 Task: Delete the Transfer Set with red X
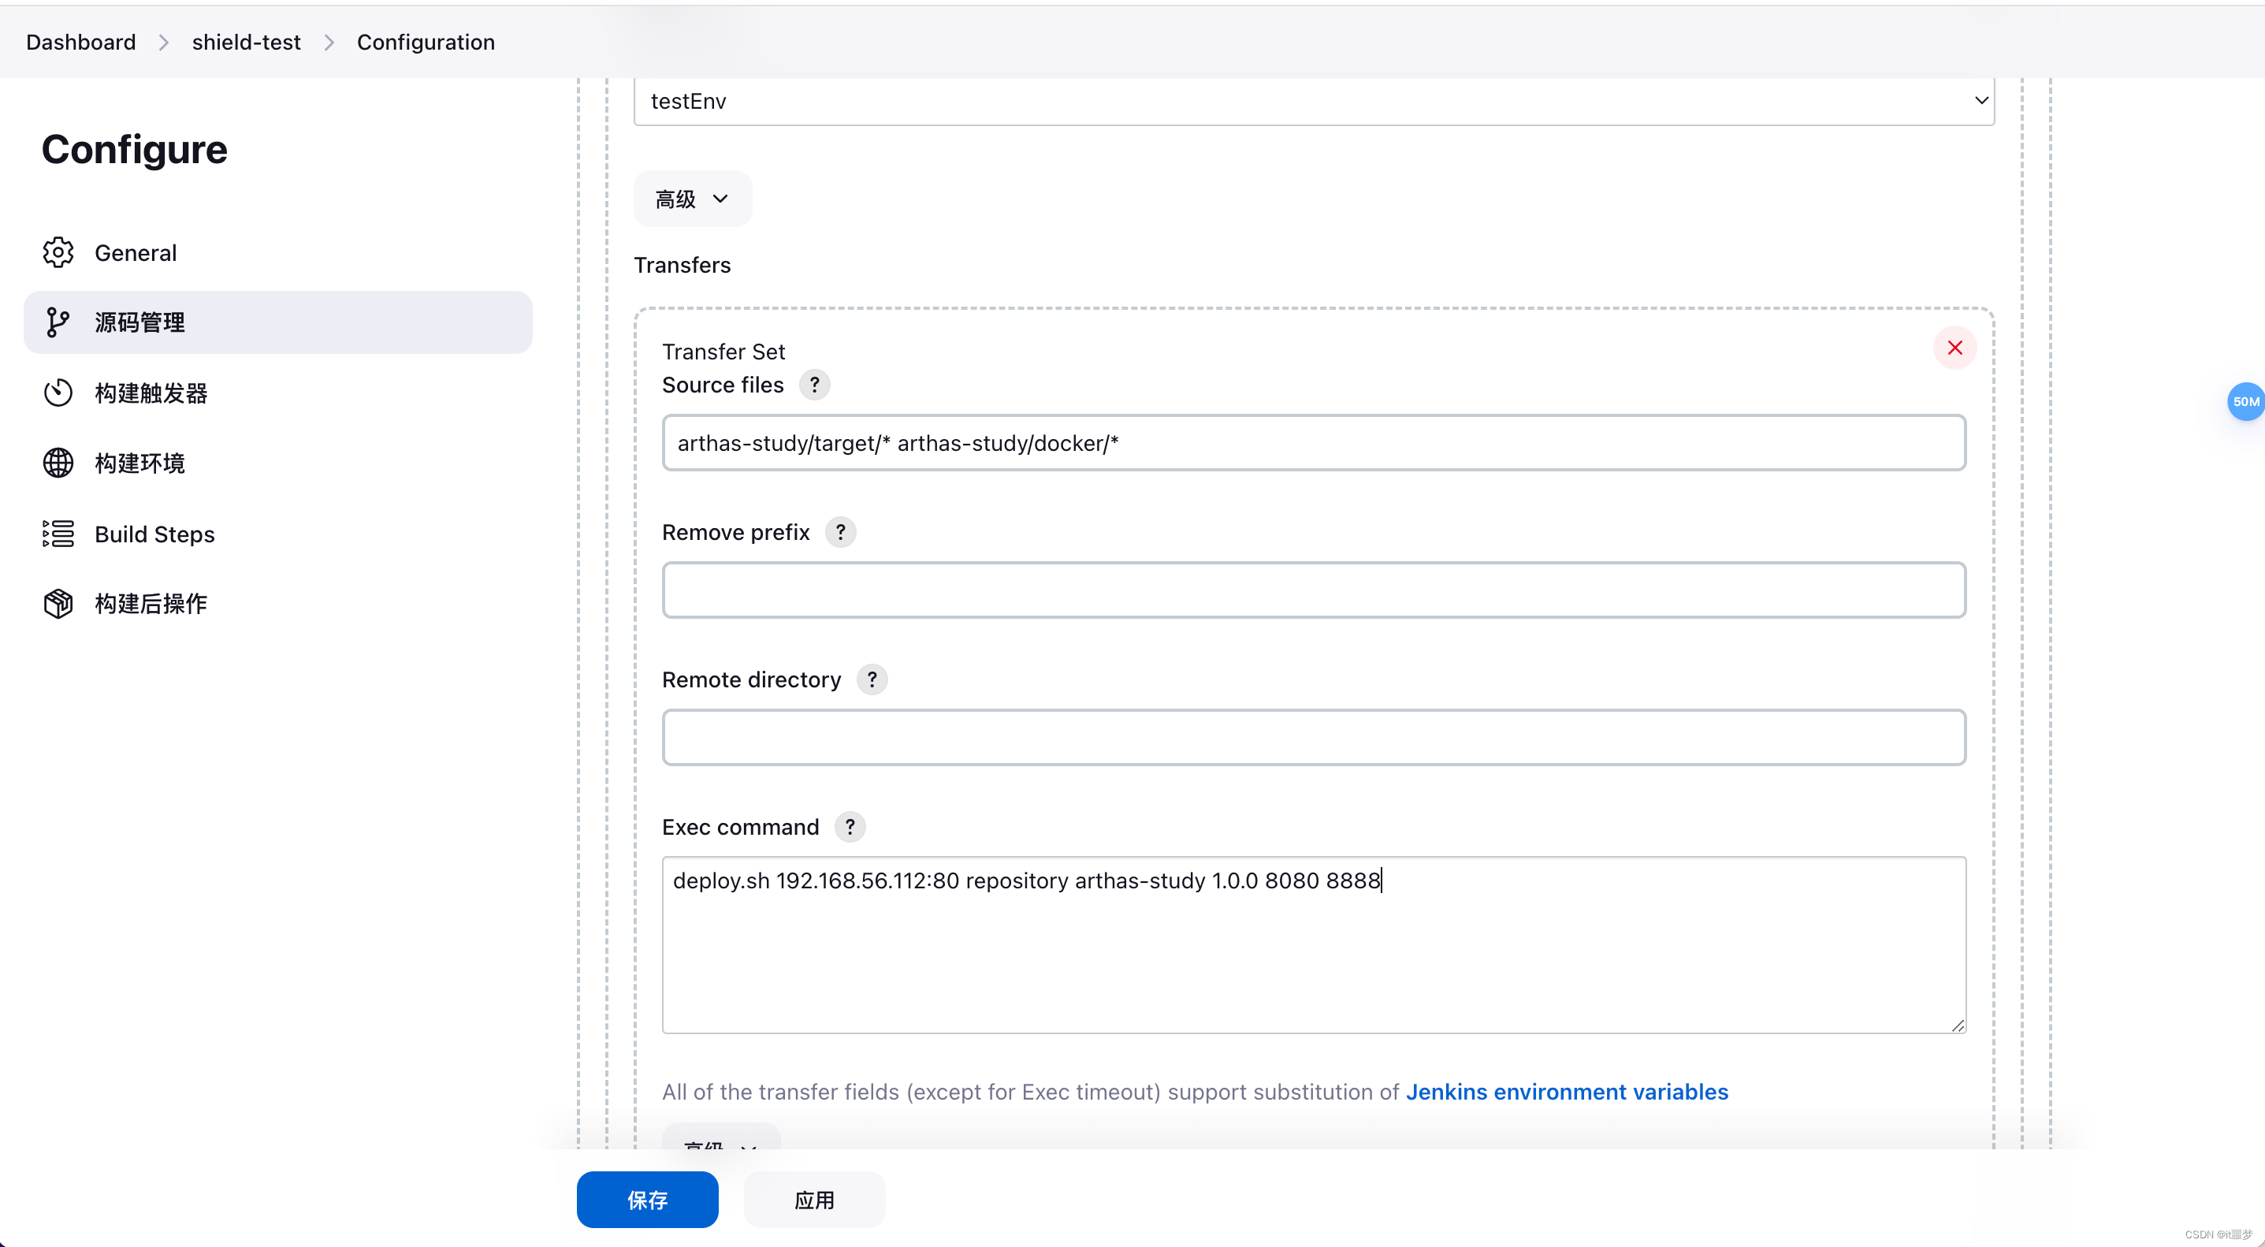click(1954, 348)
